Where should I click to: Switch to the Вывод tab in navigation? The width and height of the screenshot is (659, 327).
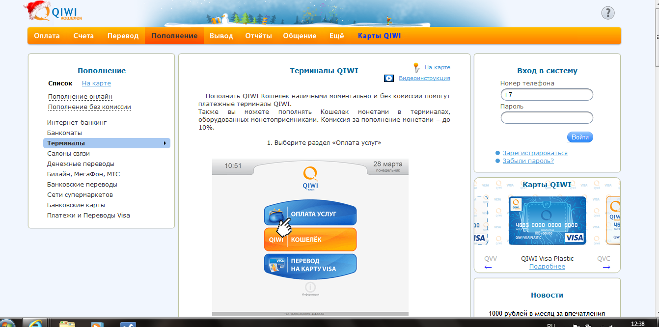(x=221, y=36)
